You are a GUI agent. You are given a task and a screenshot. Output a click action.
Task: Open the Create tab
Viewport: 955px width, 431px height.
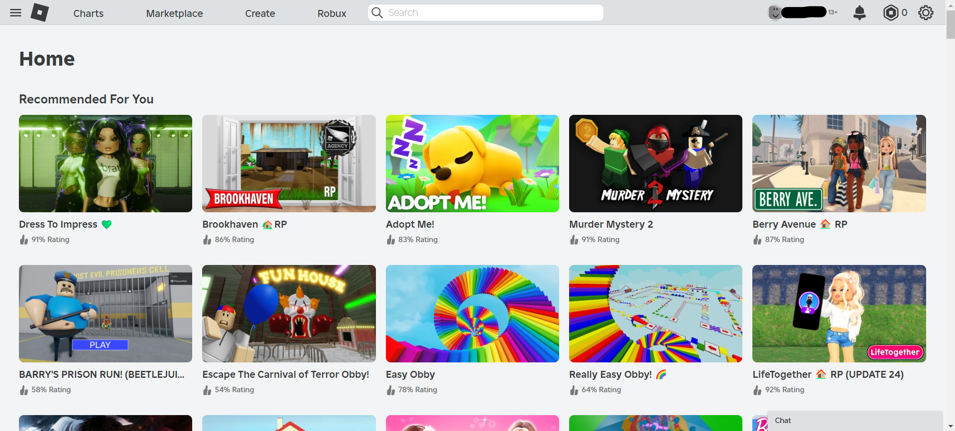point(260,13)
